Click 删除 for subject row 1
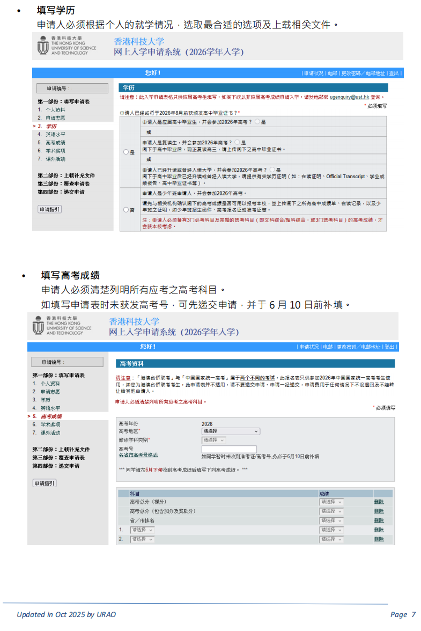Screen dimensions: 421x631 379,530
